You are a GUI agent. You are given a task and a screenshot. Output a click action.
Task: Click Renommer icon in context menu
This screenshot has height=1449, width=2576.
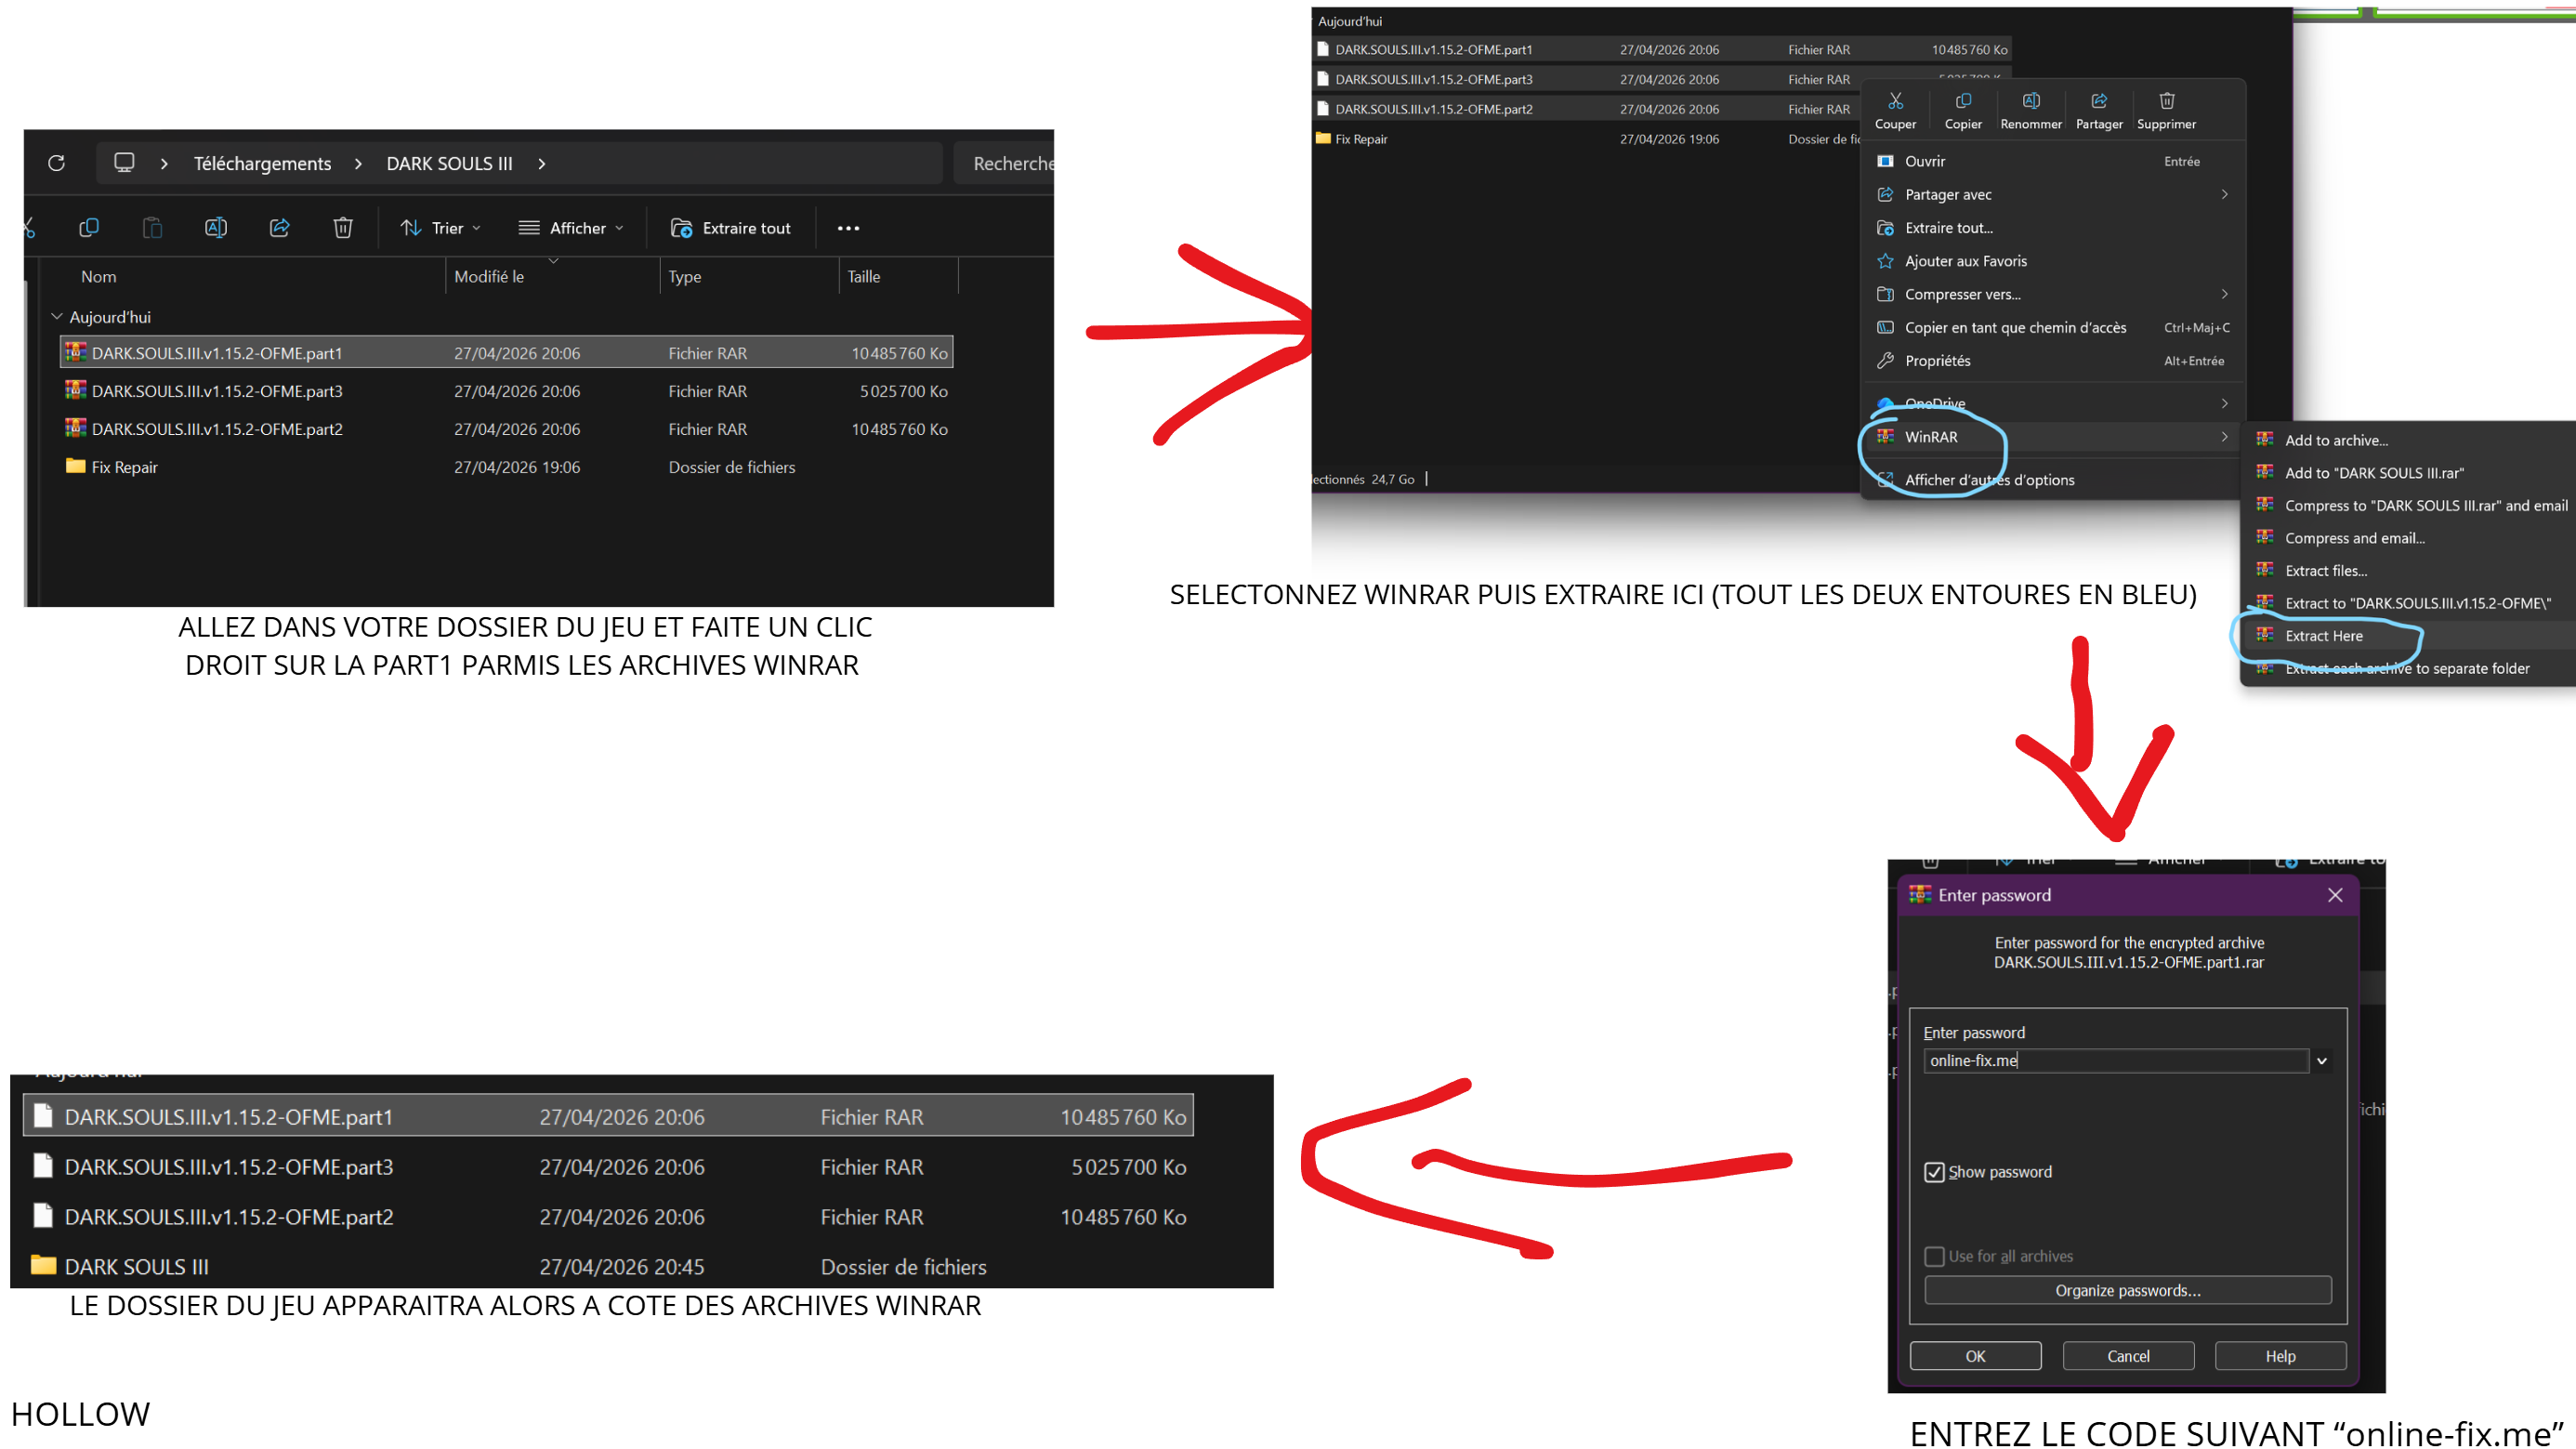(2031, 101)
